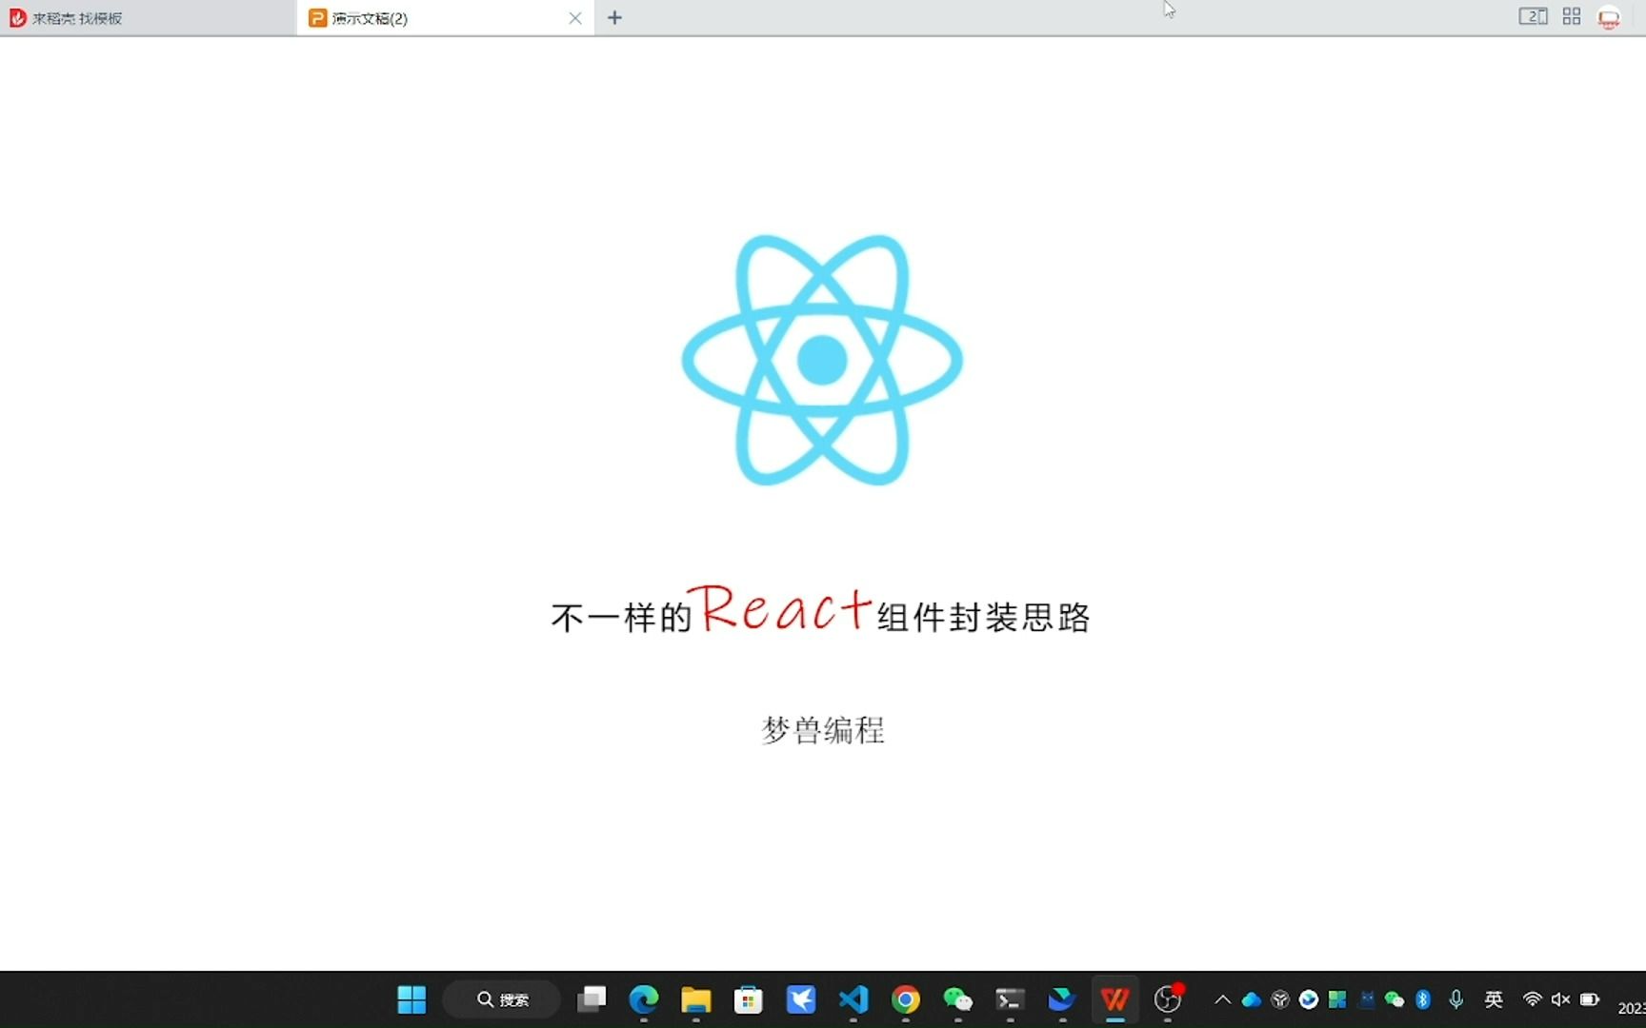
Task: Close the 演示文稿(2) tab
Action: coord(575,18)
